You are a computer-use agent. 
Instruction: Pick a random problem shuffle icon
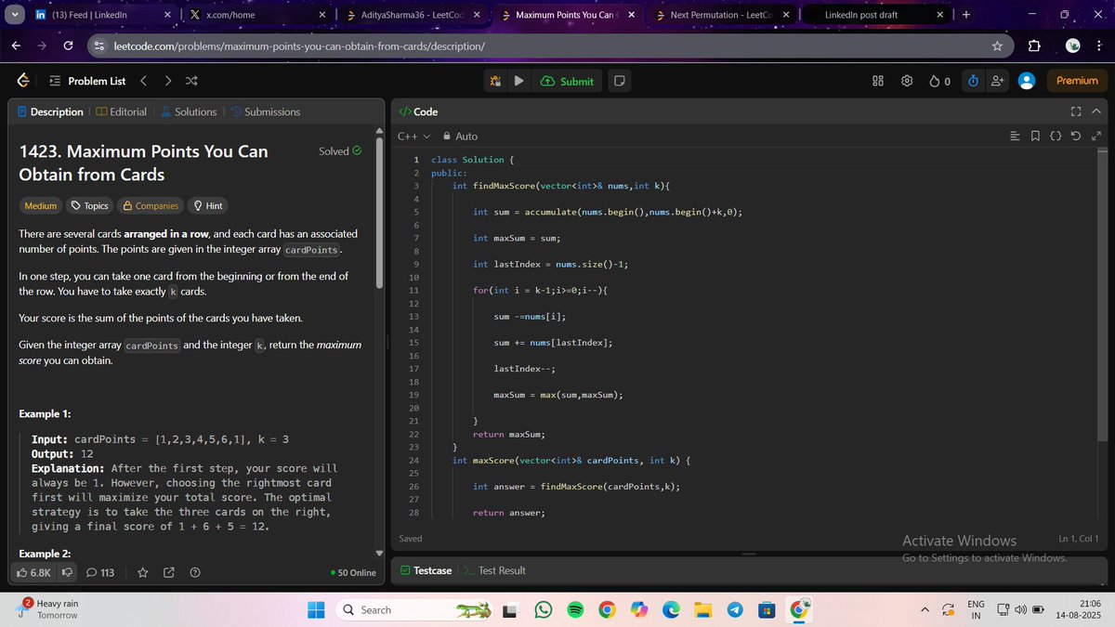point(191,81)
